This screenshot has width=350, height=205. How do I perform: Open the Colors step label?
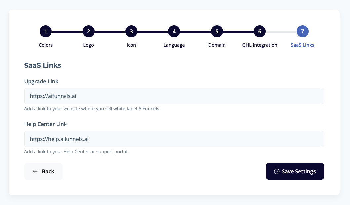[x=46, y=45]
